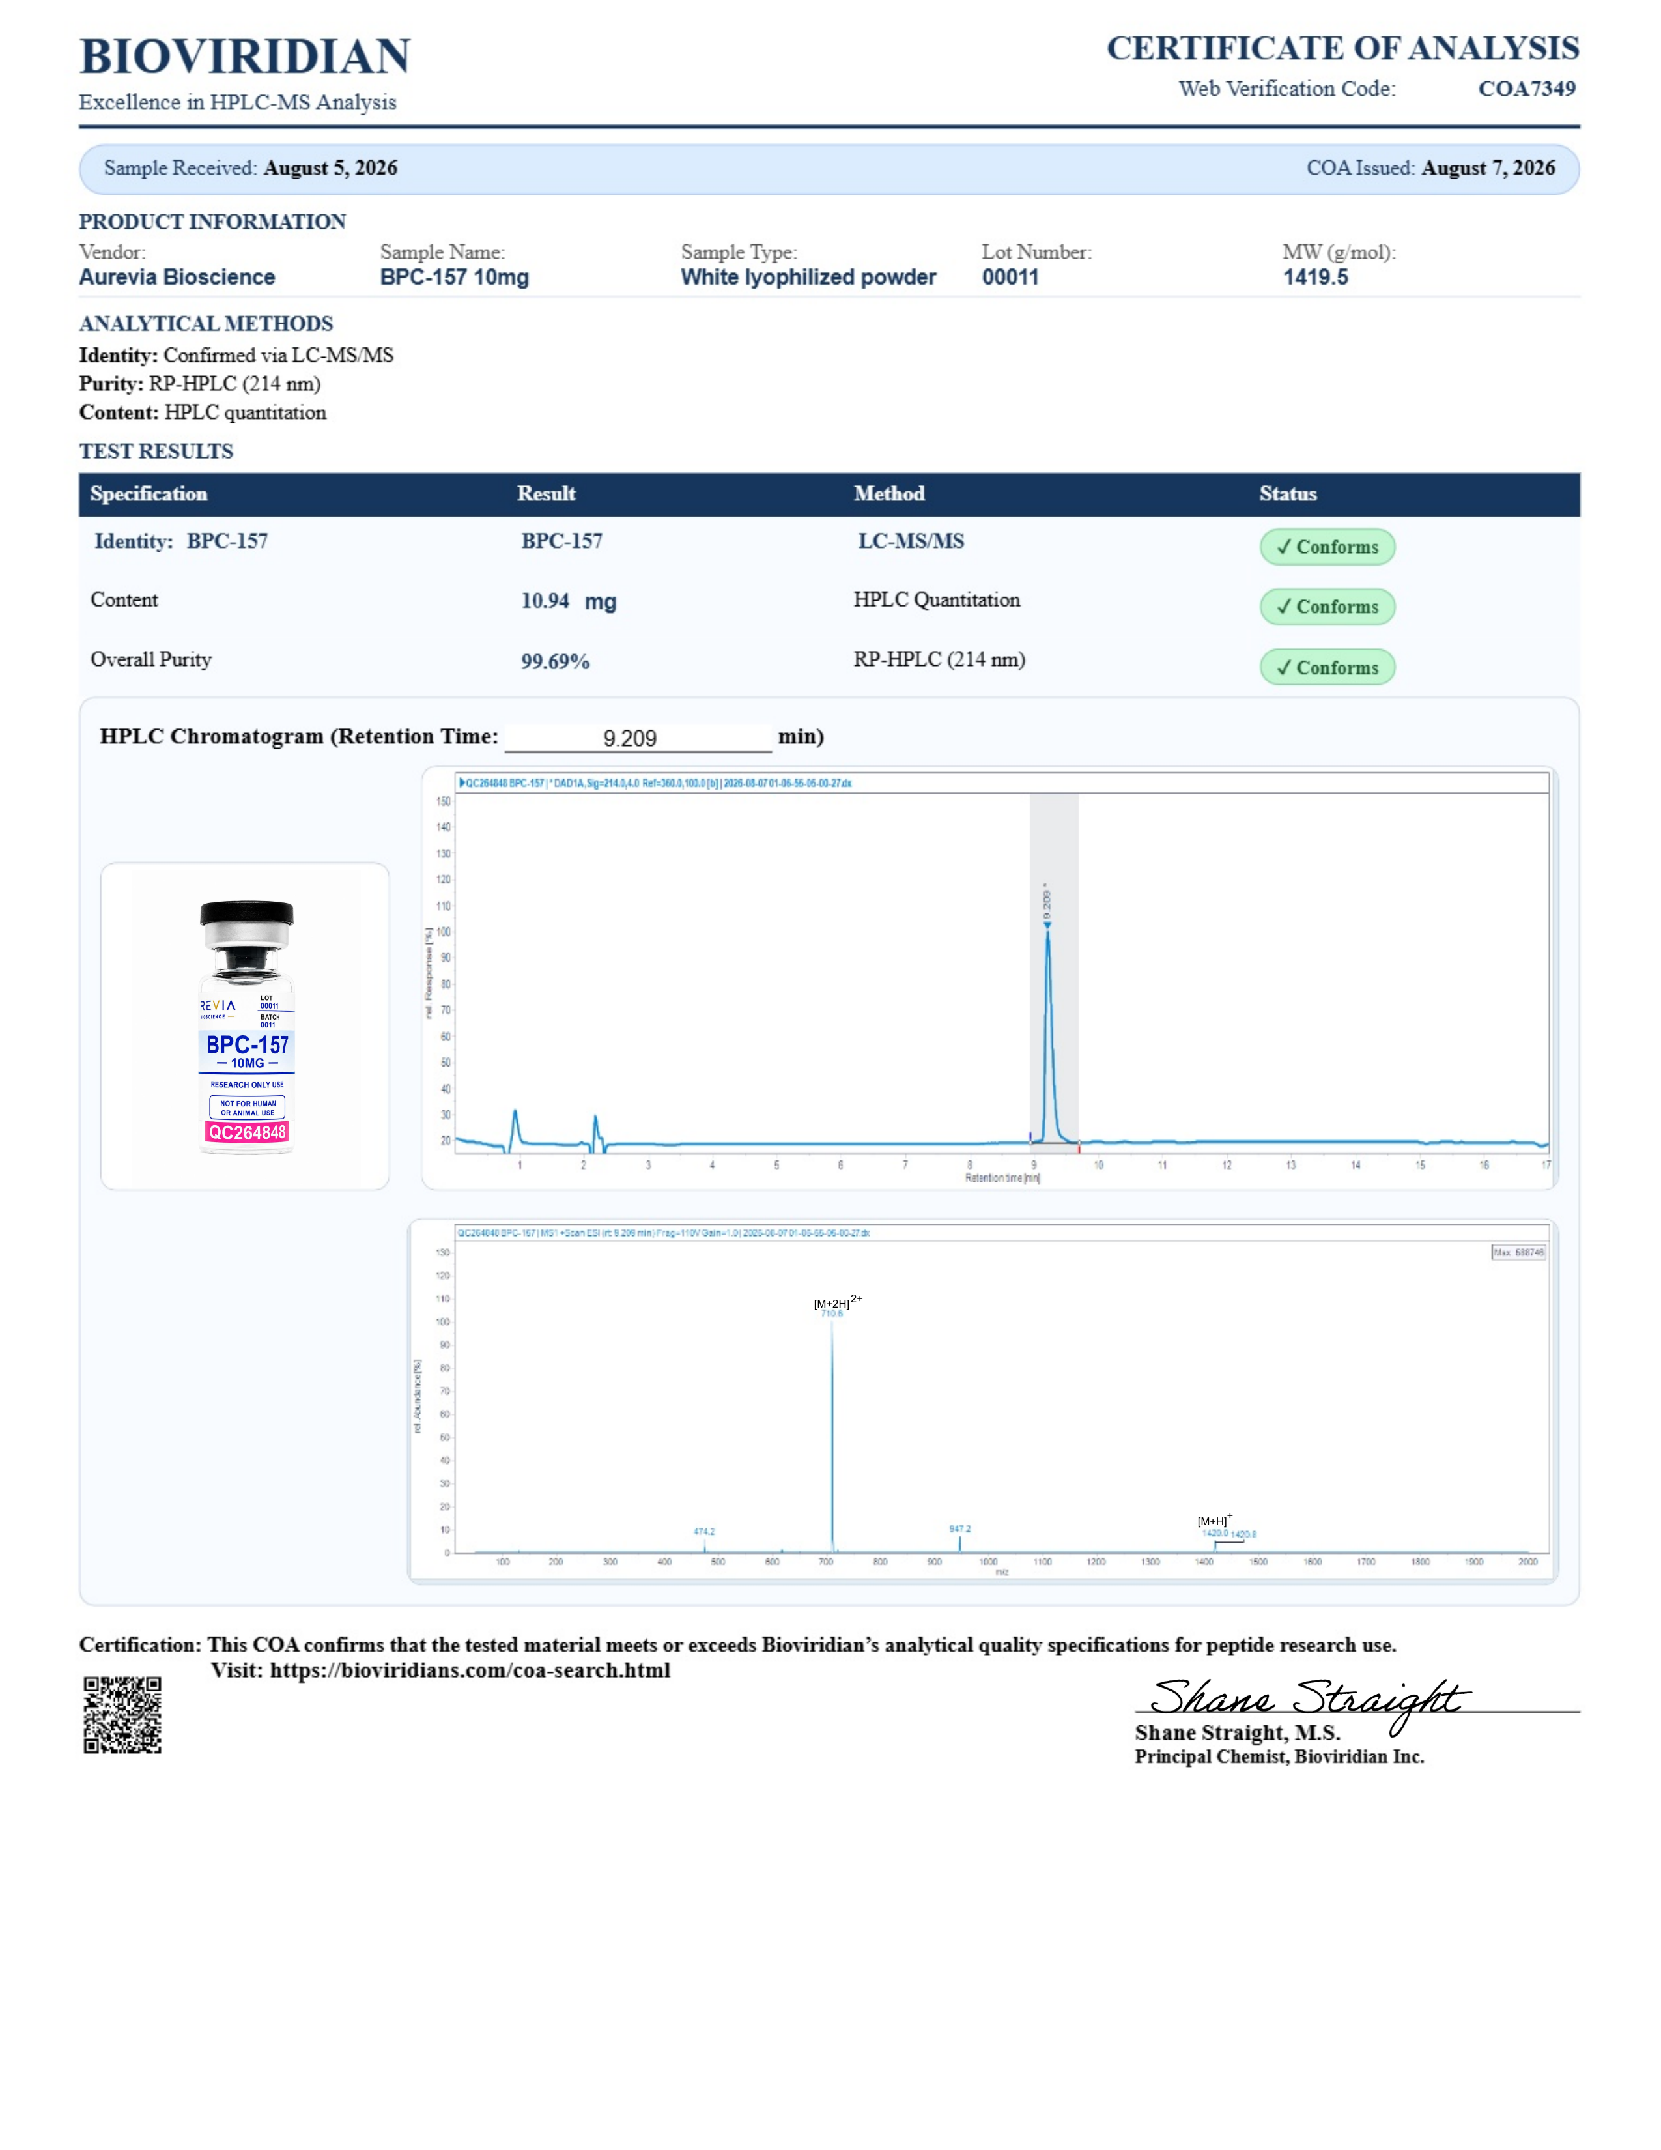This screenshot has width=1661, height=2150.
Task: Click the Sample Received date August 5, 2026
Action: click(x=331, y=168)
